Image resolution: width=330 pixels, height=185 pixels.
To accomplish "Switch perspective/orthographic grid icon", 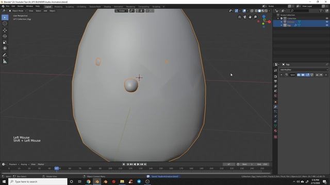I will pyautogui.click(x=239, y=17).
